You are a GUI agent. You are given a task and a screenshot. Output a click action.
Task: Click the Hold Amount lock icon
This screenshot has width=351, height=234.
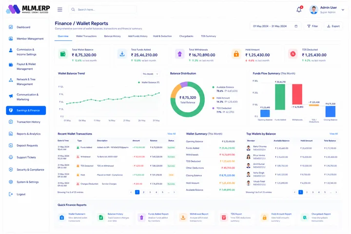pos(236,54)
